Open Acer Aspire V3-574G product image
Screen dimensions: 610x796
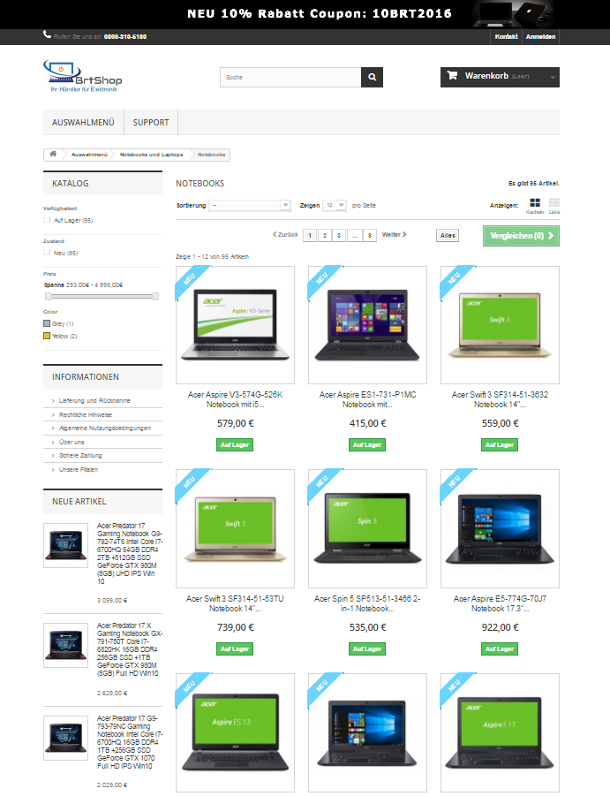point(236,325)
